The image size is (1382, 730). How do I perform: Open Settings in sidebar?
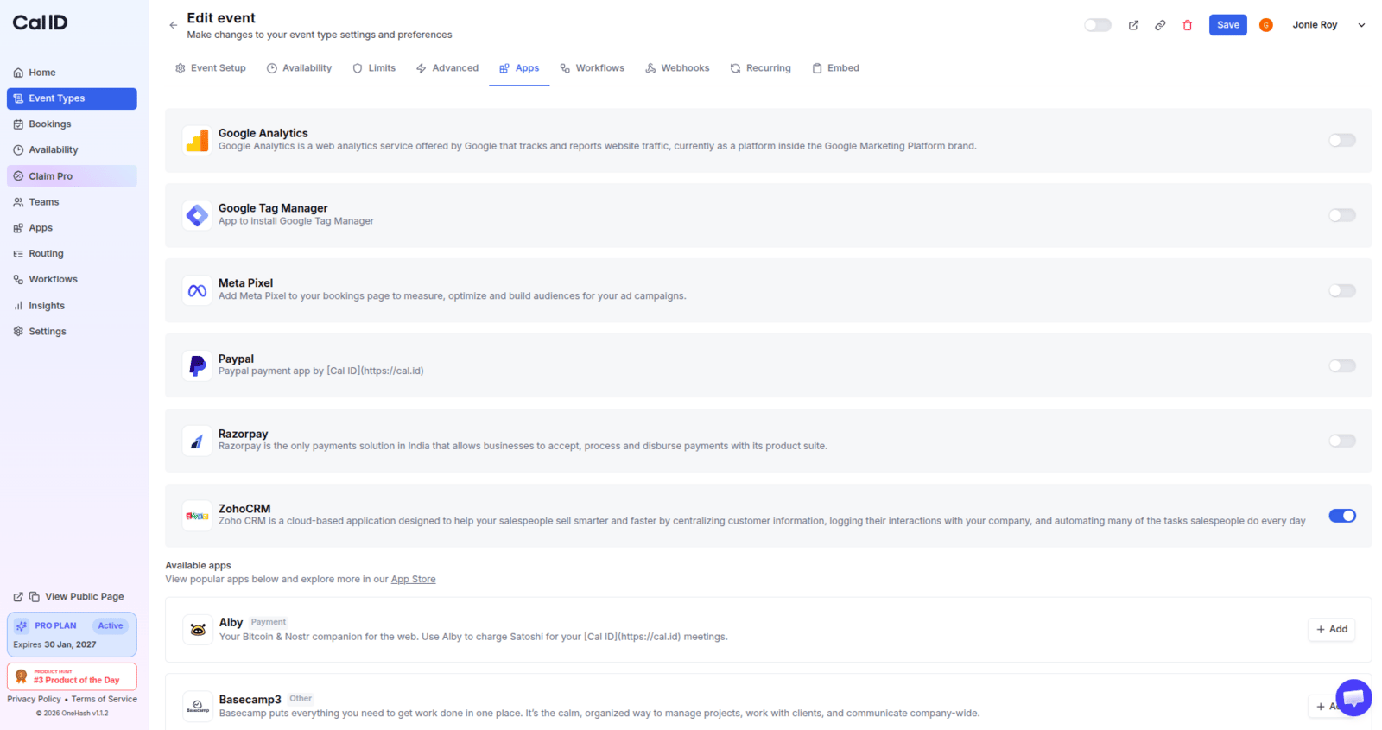click(72, 332)
